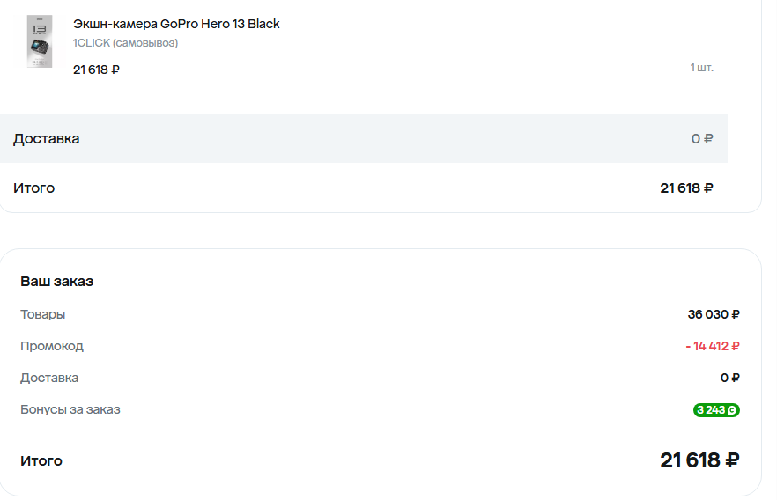Click the 1 шт. quantity label
The height and width of the screenshot is (500, 777).
(701, 68)
